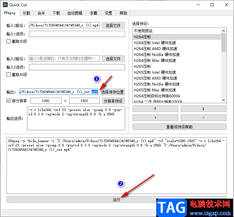Image resolution: width=234 pixels, height=217 pixels.
Task: Select preset H265压制 Mac 硬件加速
Action: coord(177,90)
